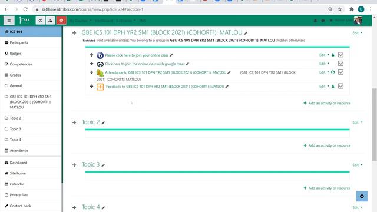Image resolution: width=377 pixels, height=212 pixels.
Task: Open the Feedback to GBE ICS 101 activity link
Action: (x=165, y=87)
